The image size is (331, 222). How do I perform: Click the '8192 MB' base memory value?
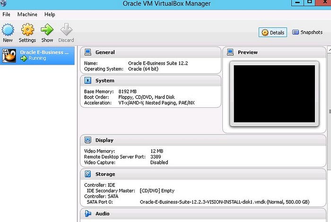[x=128, y=92]
